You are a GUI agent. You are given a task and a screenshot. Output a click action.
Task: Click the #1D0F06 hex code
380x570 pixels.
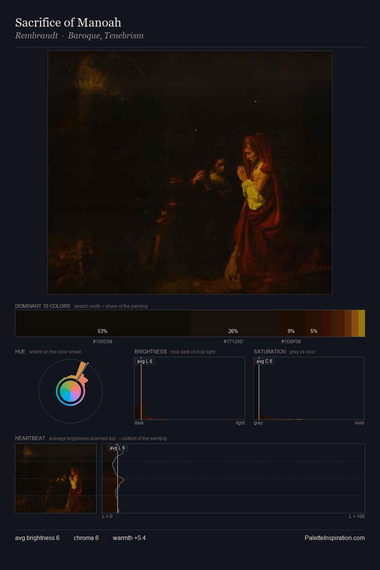(291, 342)
